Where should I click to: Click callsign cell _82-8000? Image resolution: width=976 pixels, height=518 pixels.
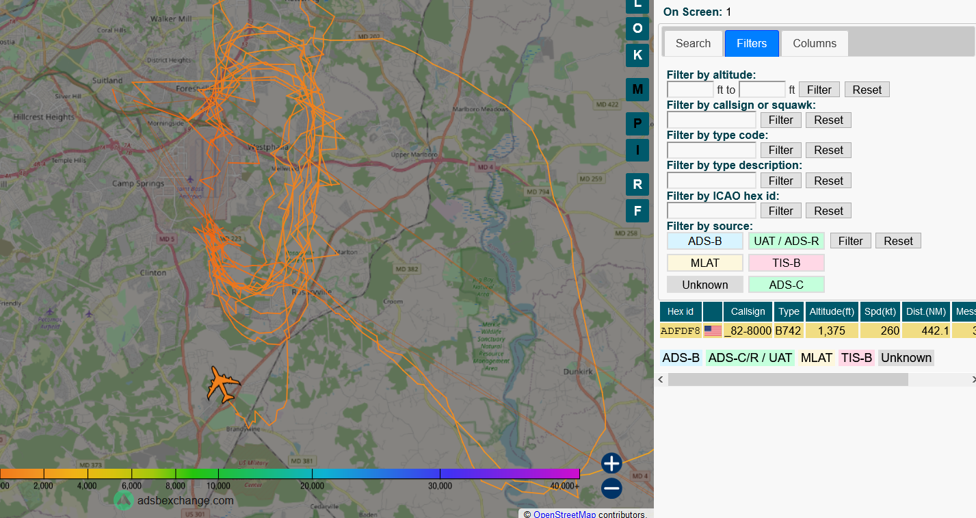point(748,331)
